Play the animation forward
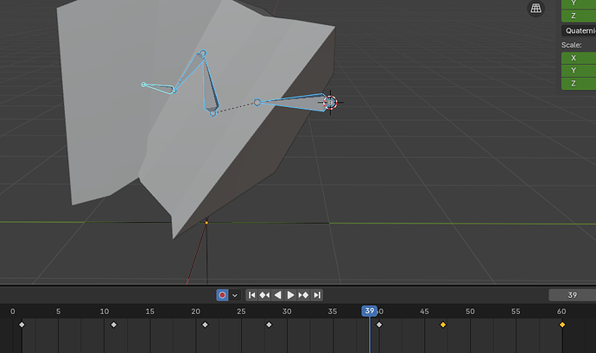 coord(290,295)
